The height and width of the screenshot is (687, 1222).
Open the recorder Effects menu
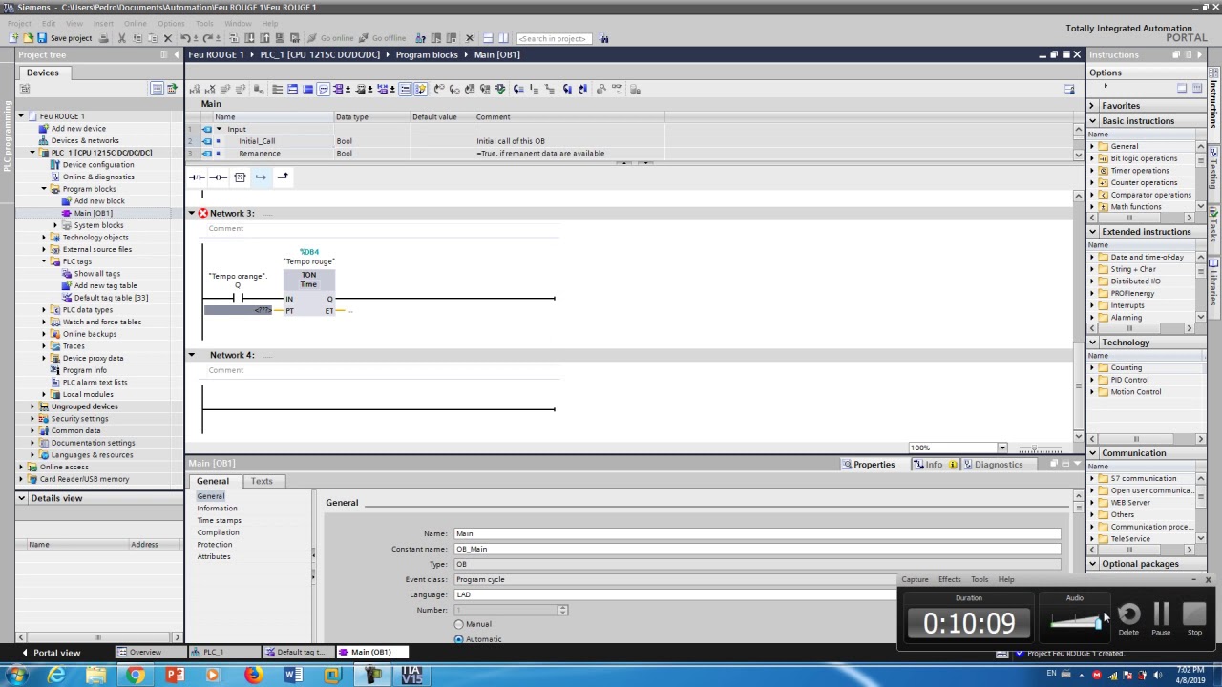pos(949,579)
